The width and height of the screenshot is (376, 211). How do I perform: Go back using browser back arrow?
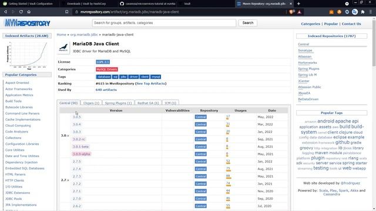coord(5,12)
